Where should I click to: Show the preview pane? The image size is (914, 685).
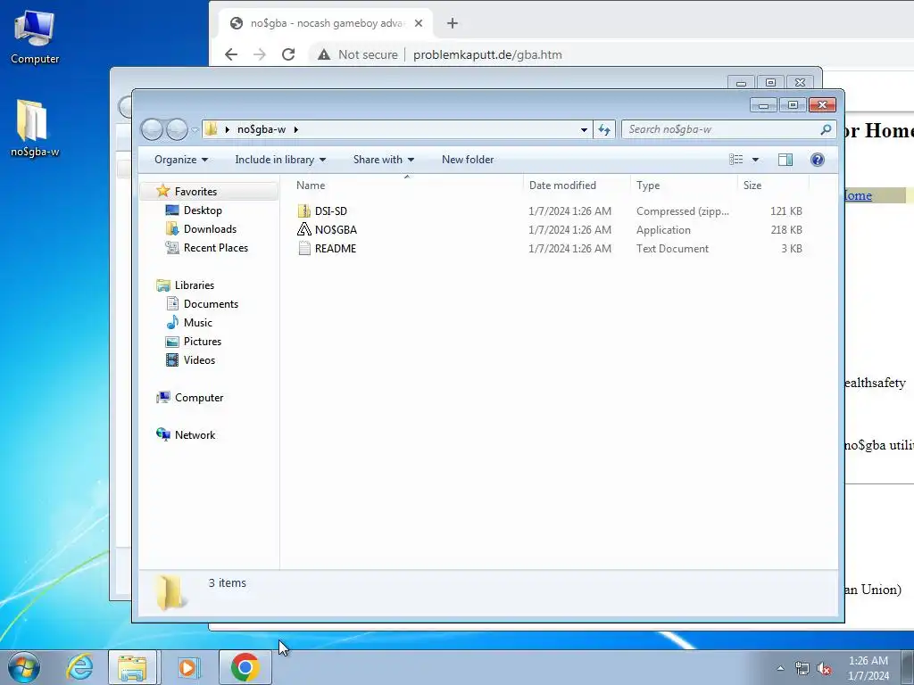tap(785, 160)
